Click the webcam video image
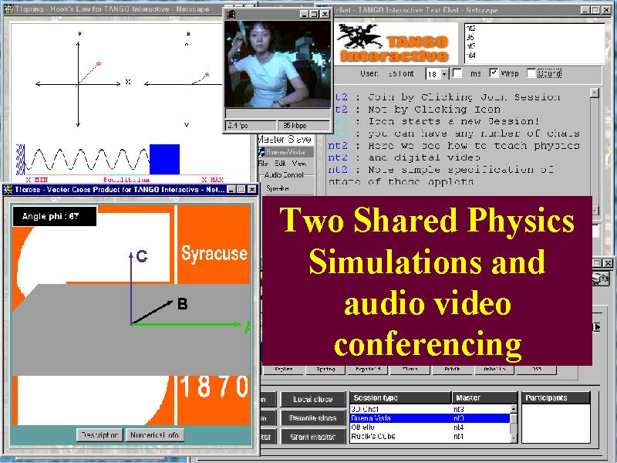Screen dimensions: 617x463 [278, 64]
